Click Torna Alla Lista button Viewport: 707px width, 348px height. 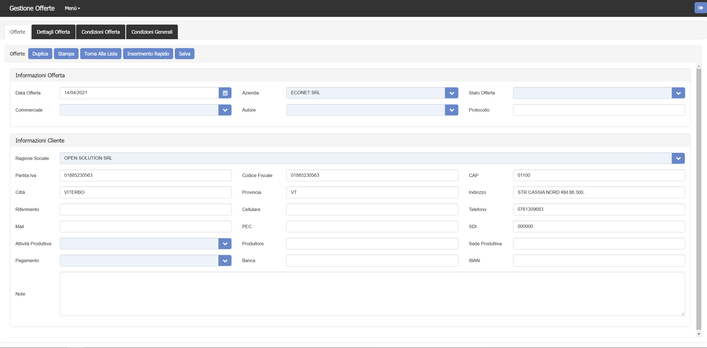(101, 54)
